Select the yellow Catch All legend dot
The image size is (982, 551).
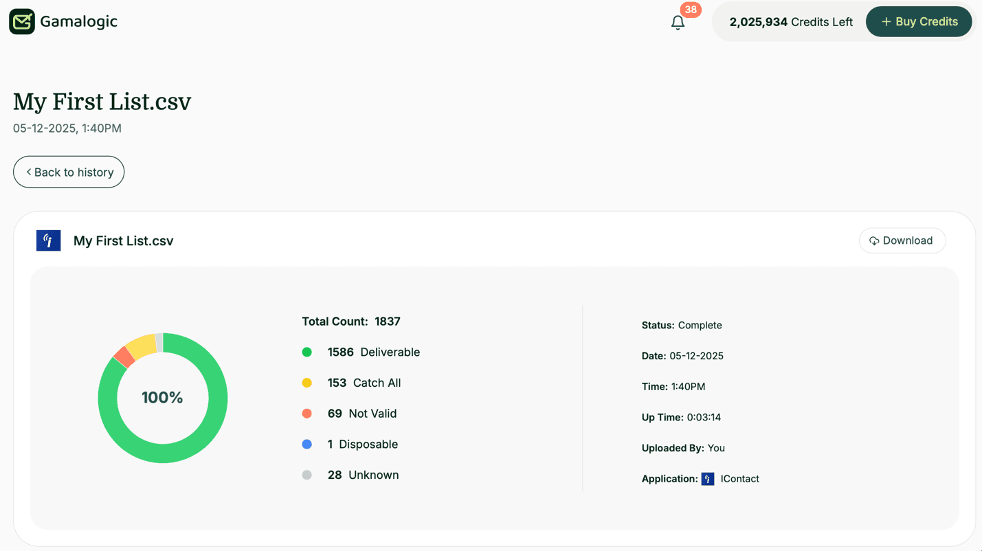pyautogui.click(x=307, y=383)
